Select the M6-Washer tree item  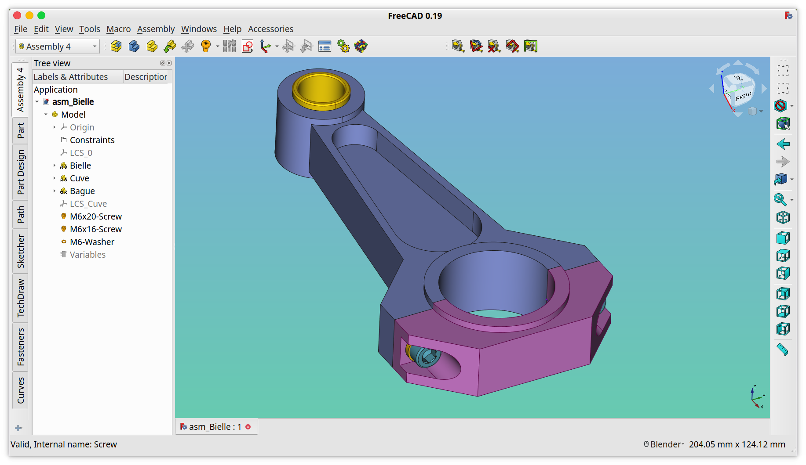(92, 242)
